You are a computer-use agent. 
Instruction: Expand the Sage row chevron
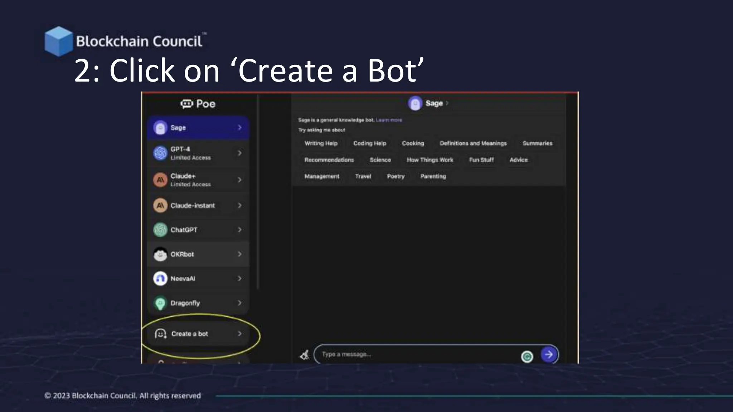coord(239,128)
